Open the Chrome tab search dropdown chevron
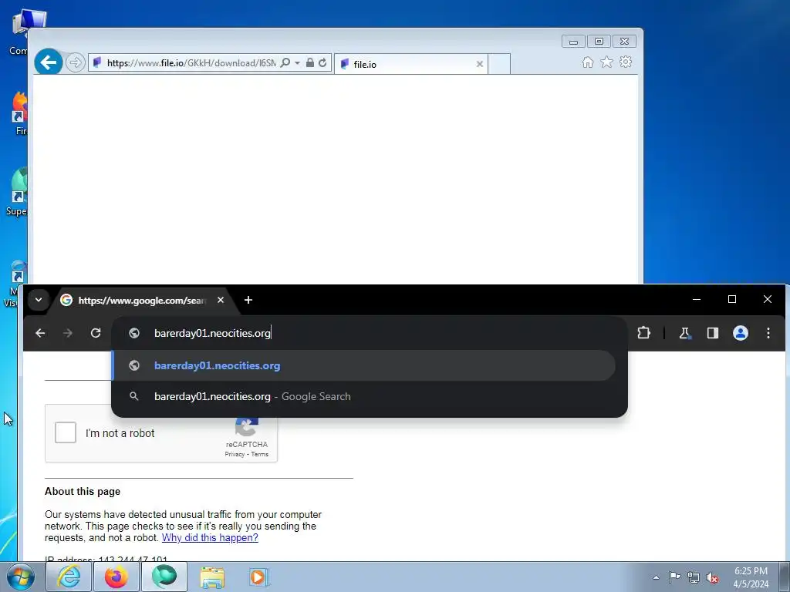 tap(39, 300)
